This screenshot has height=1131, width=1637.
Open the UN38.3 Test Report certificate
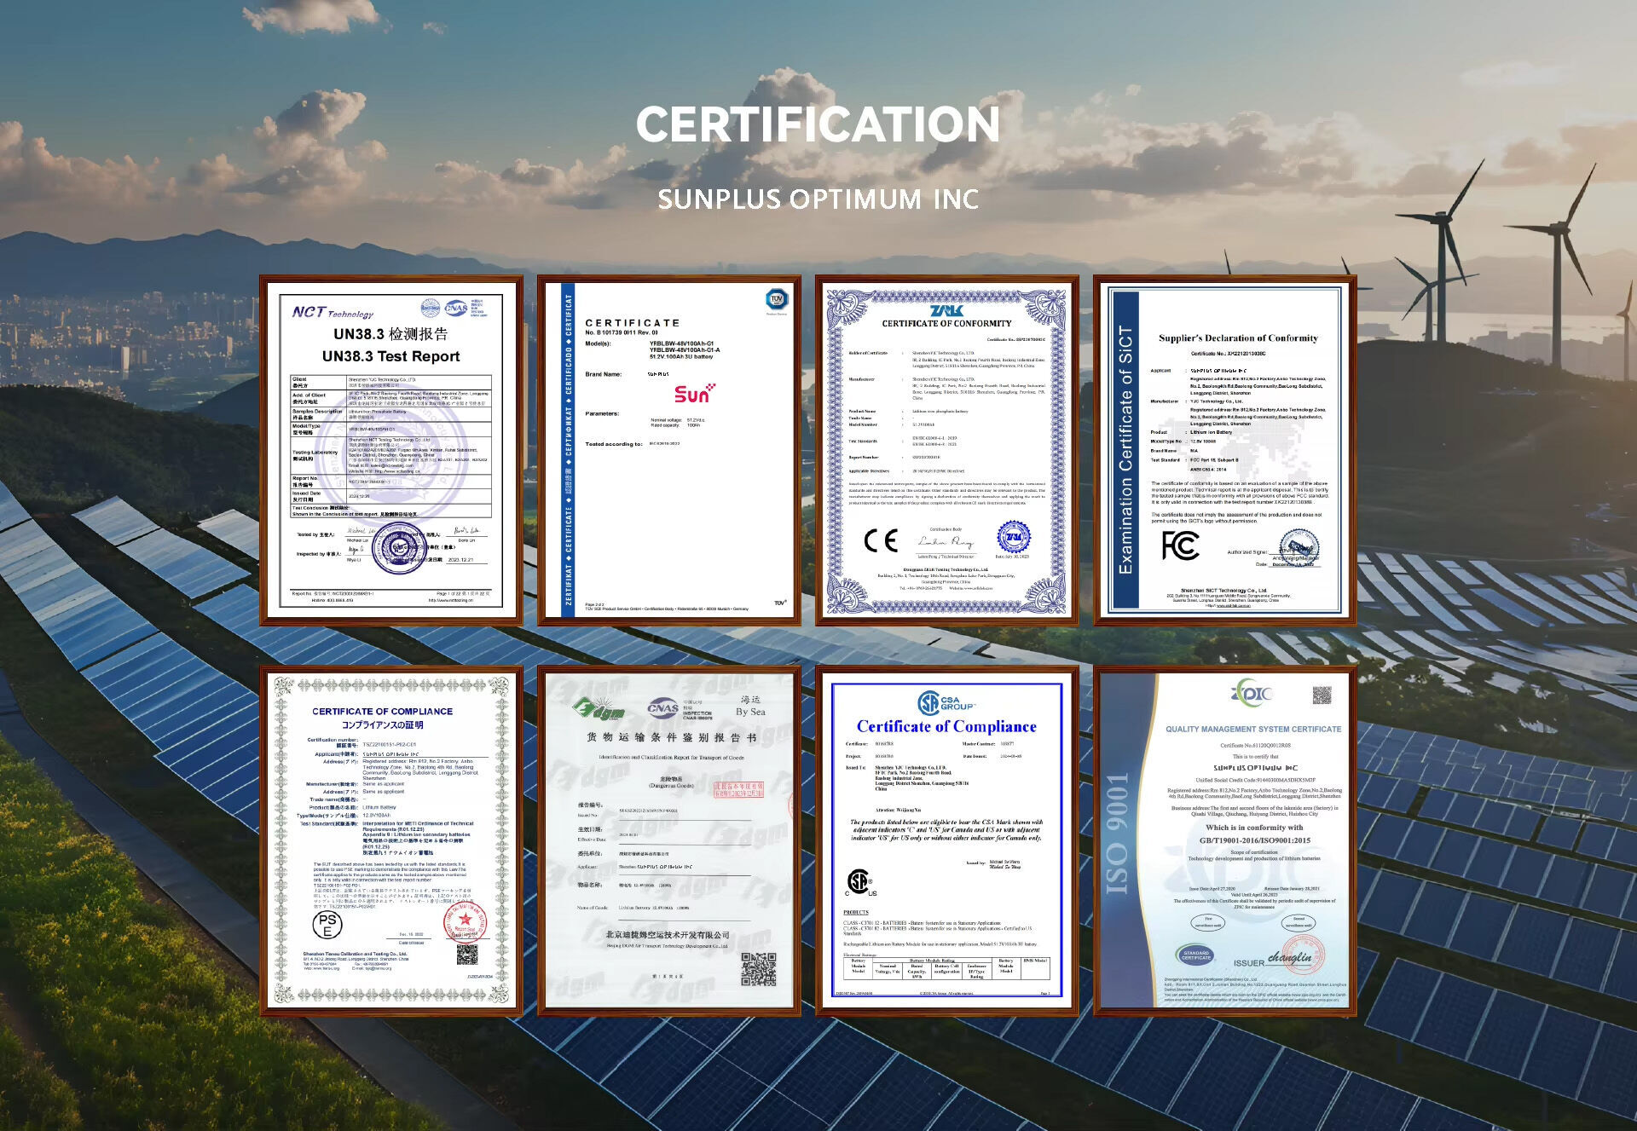[x=391, y=450]
